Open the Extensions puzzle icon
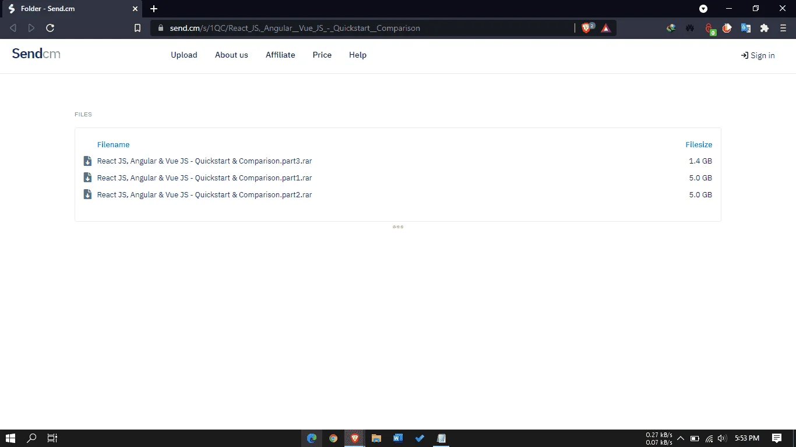Screen dimensions: 796x447 click(x=765, y=28)
